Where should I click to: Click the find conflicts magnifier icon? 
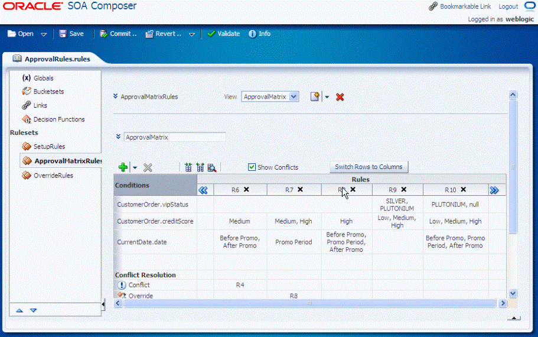pyautogui.click(x=211, y=168)
